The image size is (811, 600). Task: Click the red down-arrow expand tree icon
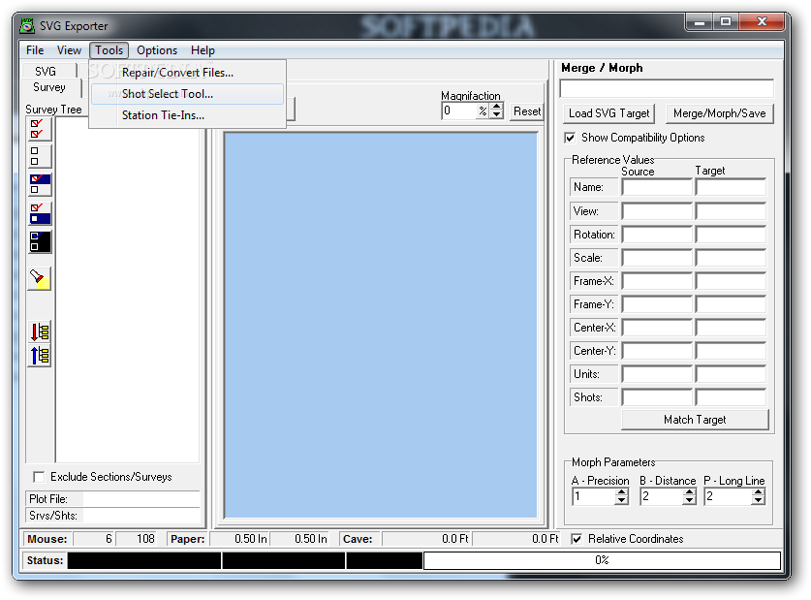[40, 332]
